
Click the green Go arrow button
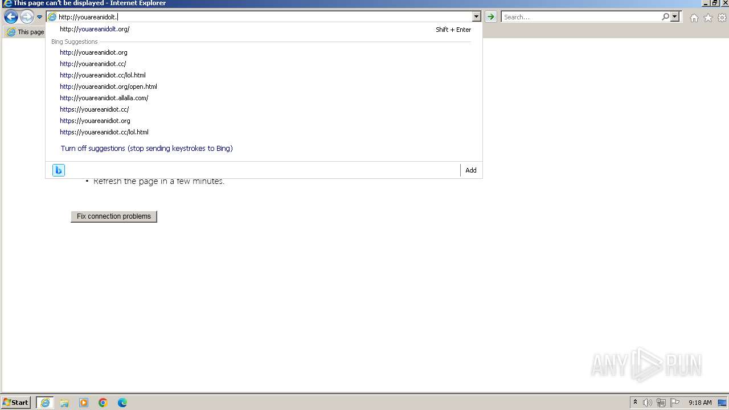point(490,17)
